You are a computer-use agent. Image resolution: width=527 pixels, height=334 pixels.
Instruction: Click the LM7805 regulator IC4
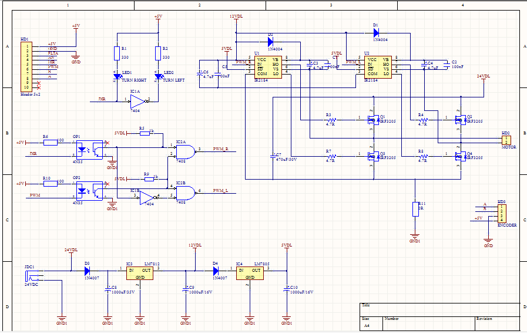(x=250, y=274)
